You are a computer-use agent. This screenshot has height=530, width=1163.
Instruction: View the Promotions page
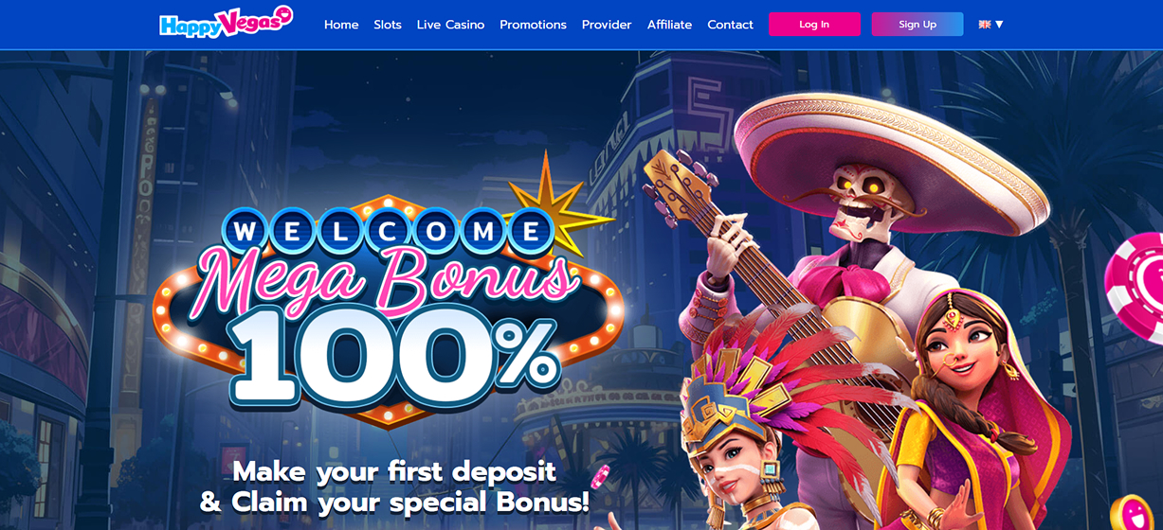pyautogui.click(x=533, y=25)
